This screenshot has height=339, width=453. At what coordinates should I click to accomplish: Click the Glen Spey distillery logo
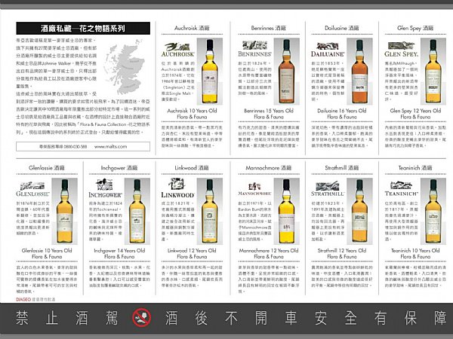[x=402, y=50]
